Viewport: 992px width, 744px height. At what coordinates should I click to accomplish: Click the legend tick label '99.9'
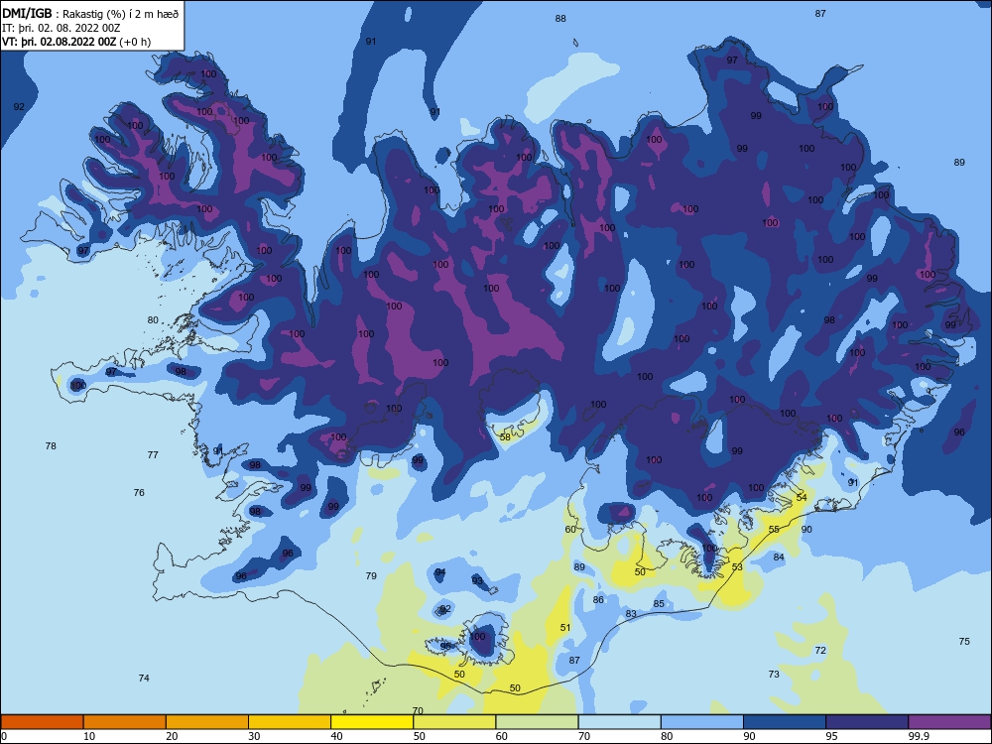pyautogui.click(x=918, y=736)
